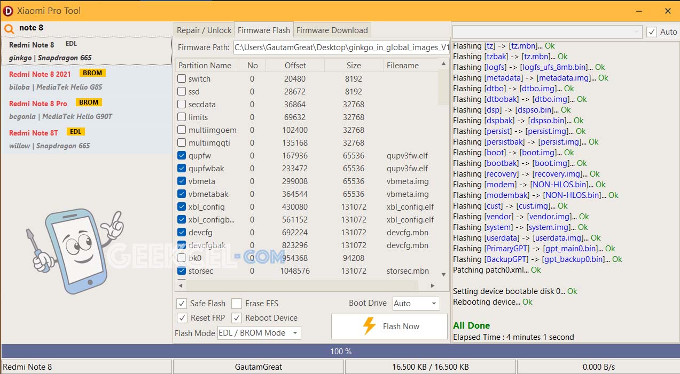
Task: Click the Firmware Path input field
Action: (341, 47)
